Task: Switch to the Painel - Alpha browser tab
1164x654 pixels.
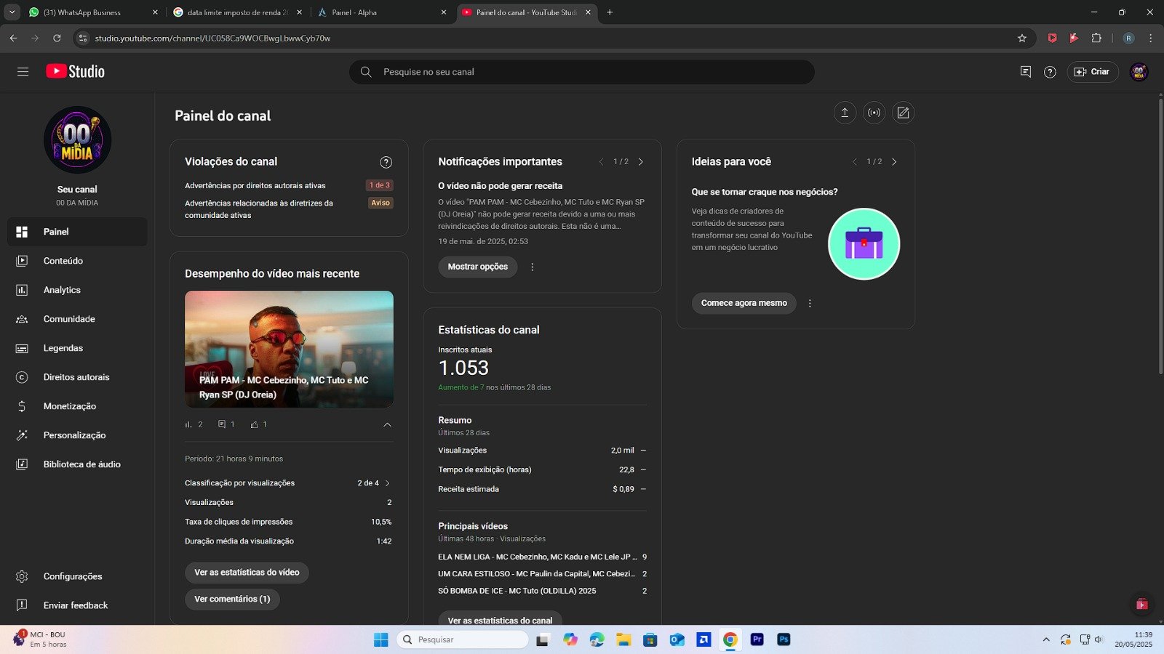Action: (382, 12)
